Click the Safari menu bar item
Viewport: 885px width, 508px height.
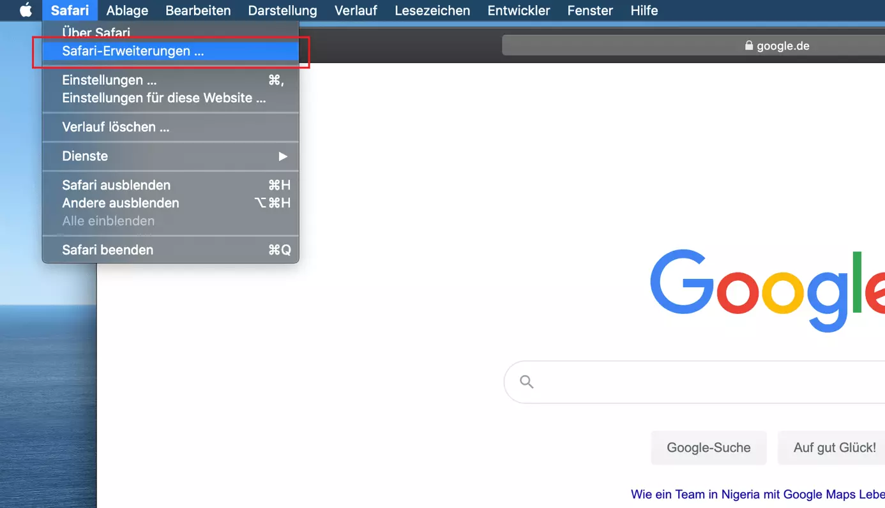point(70,10)
